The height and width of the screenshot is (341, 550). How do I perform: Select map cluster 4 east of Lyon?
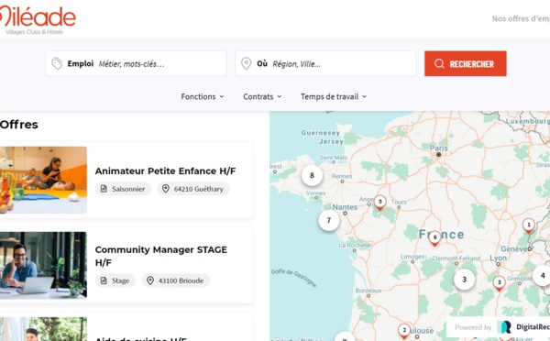[543, 275]
